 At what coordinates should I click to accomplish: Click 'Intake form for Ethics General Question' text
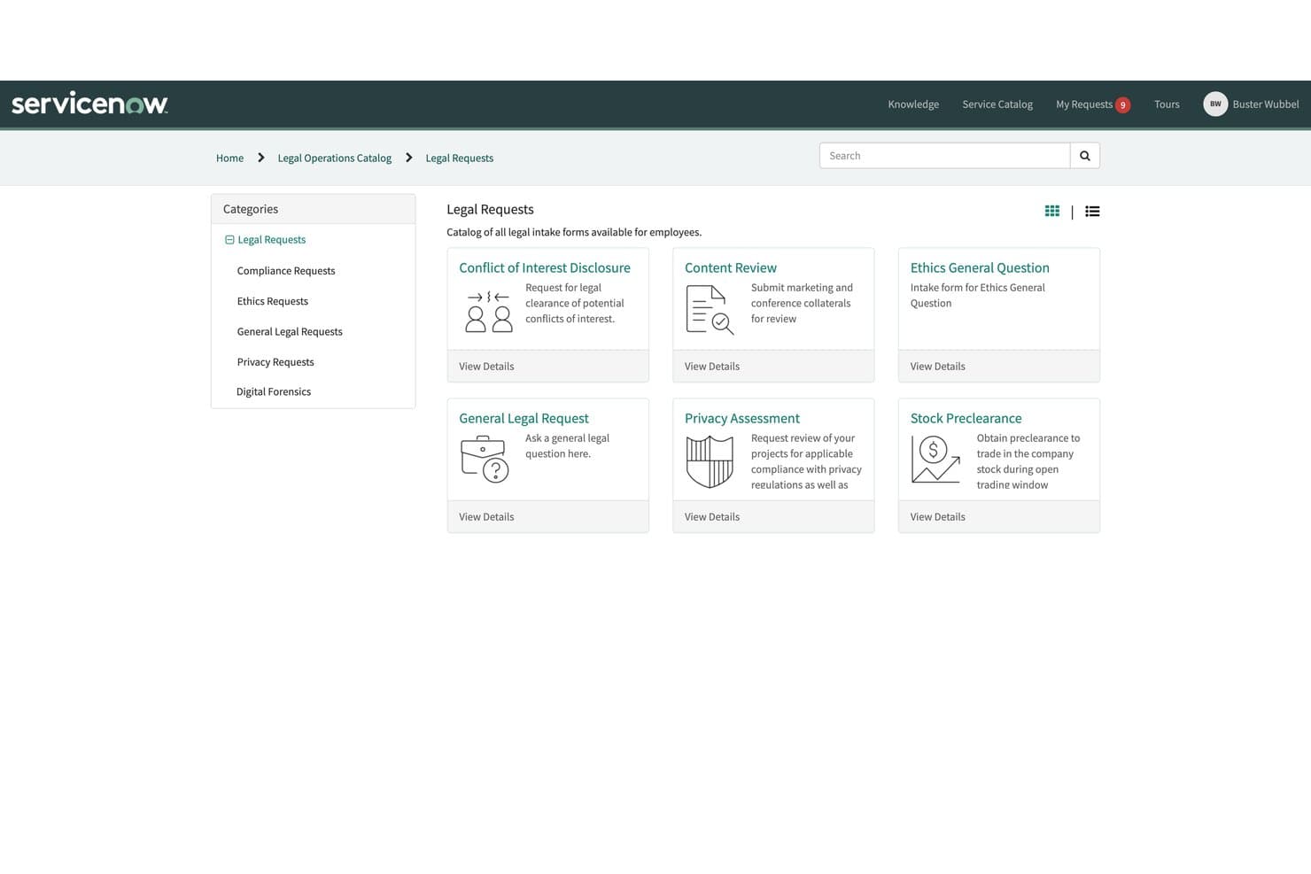click(x=978, y=295)
